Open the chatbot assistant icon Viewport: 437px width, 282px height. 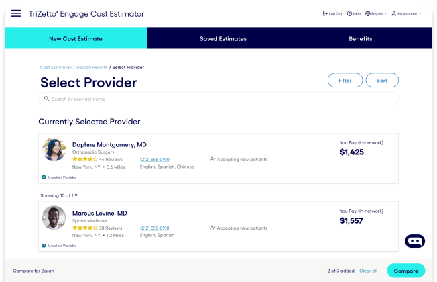(x=415, y=241)
